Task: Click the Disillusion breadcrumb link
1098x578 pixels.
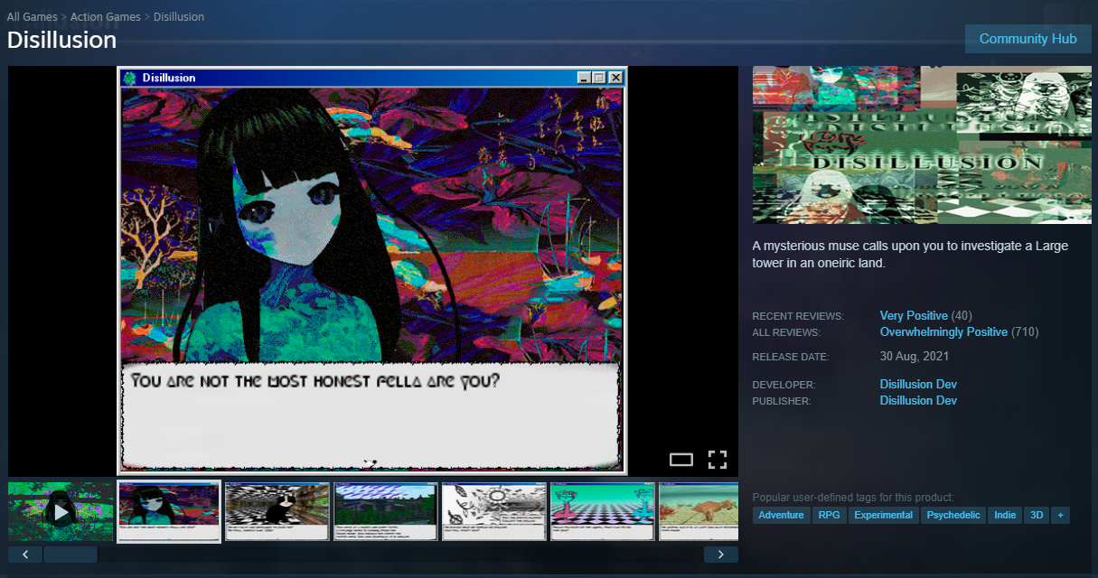Action: (179, 17)
